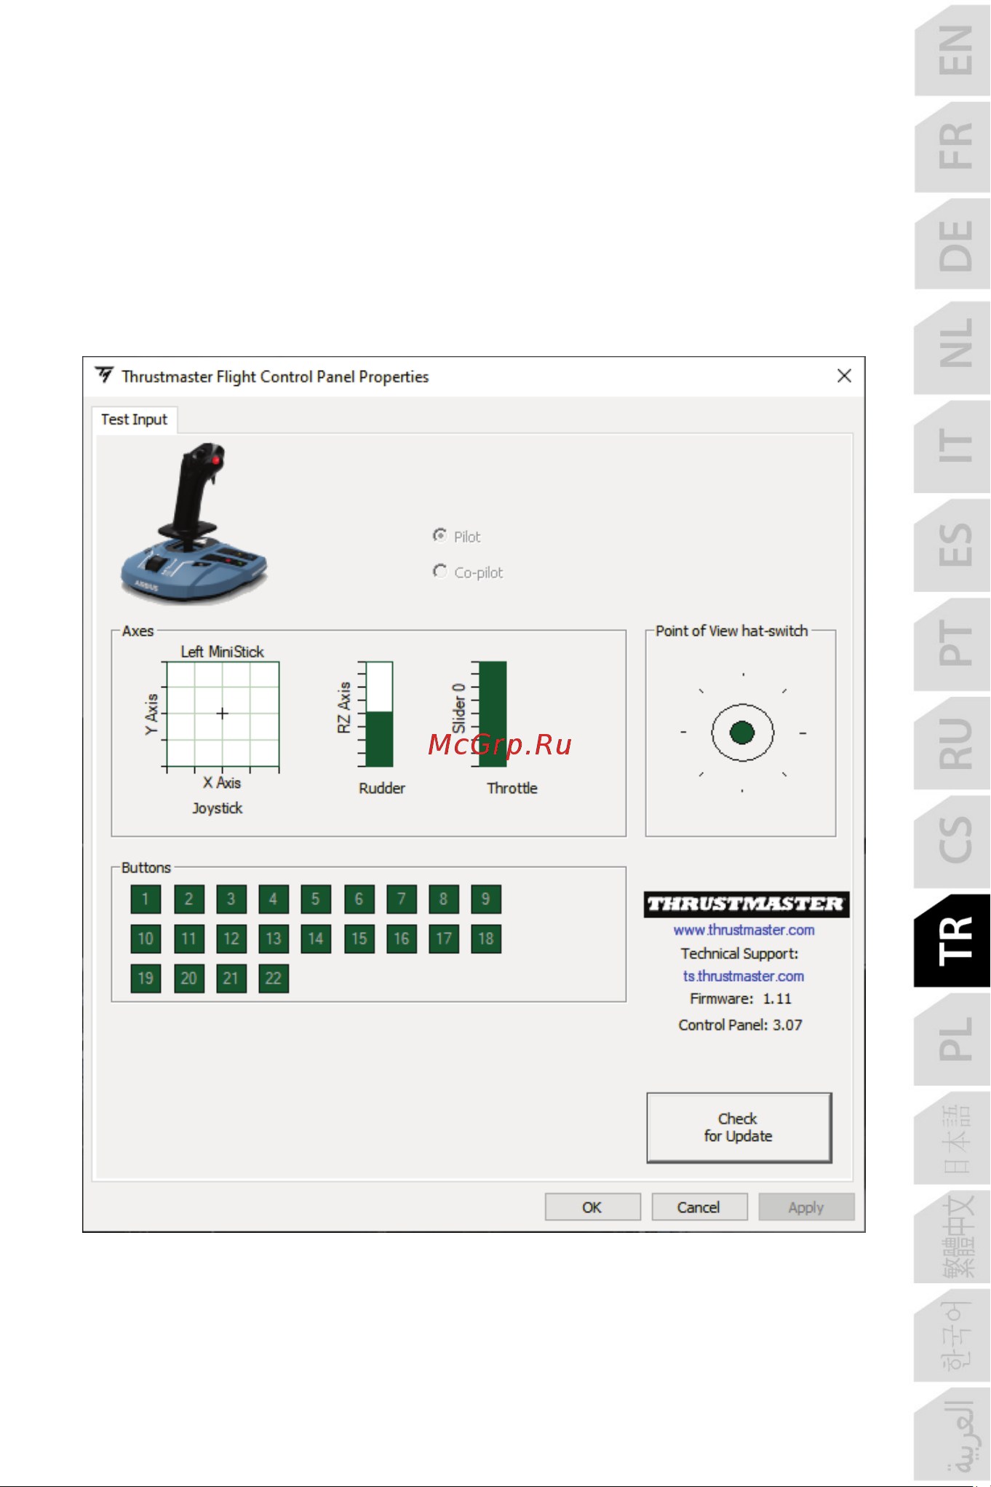Select the CS language tab
This screenshot has width=991, height=1487.
[953, 841]
